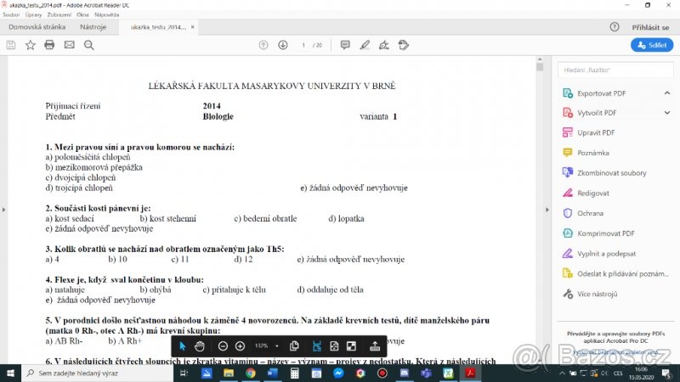Open the Ochrana protection tool
The image size is (680, 382).
pyautogui.click(x=590, y=213)
